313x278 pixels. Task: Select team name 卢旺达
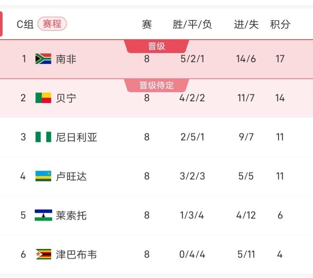(x=71, y=176)
